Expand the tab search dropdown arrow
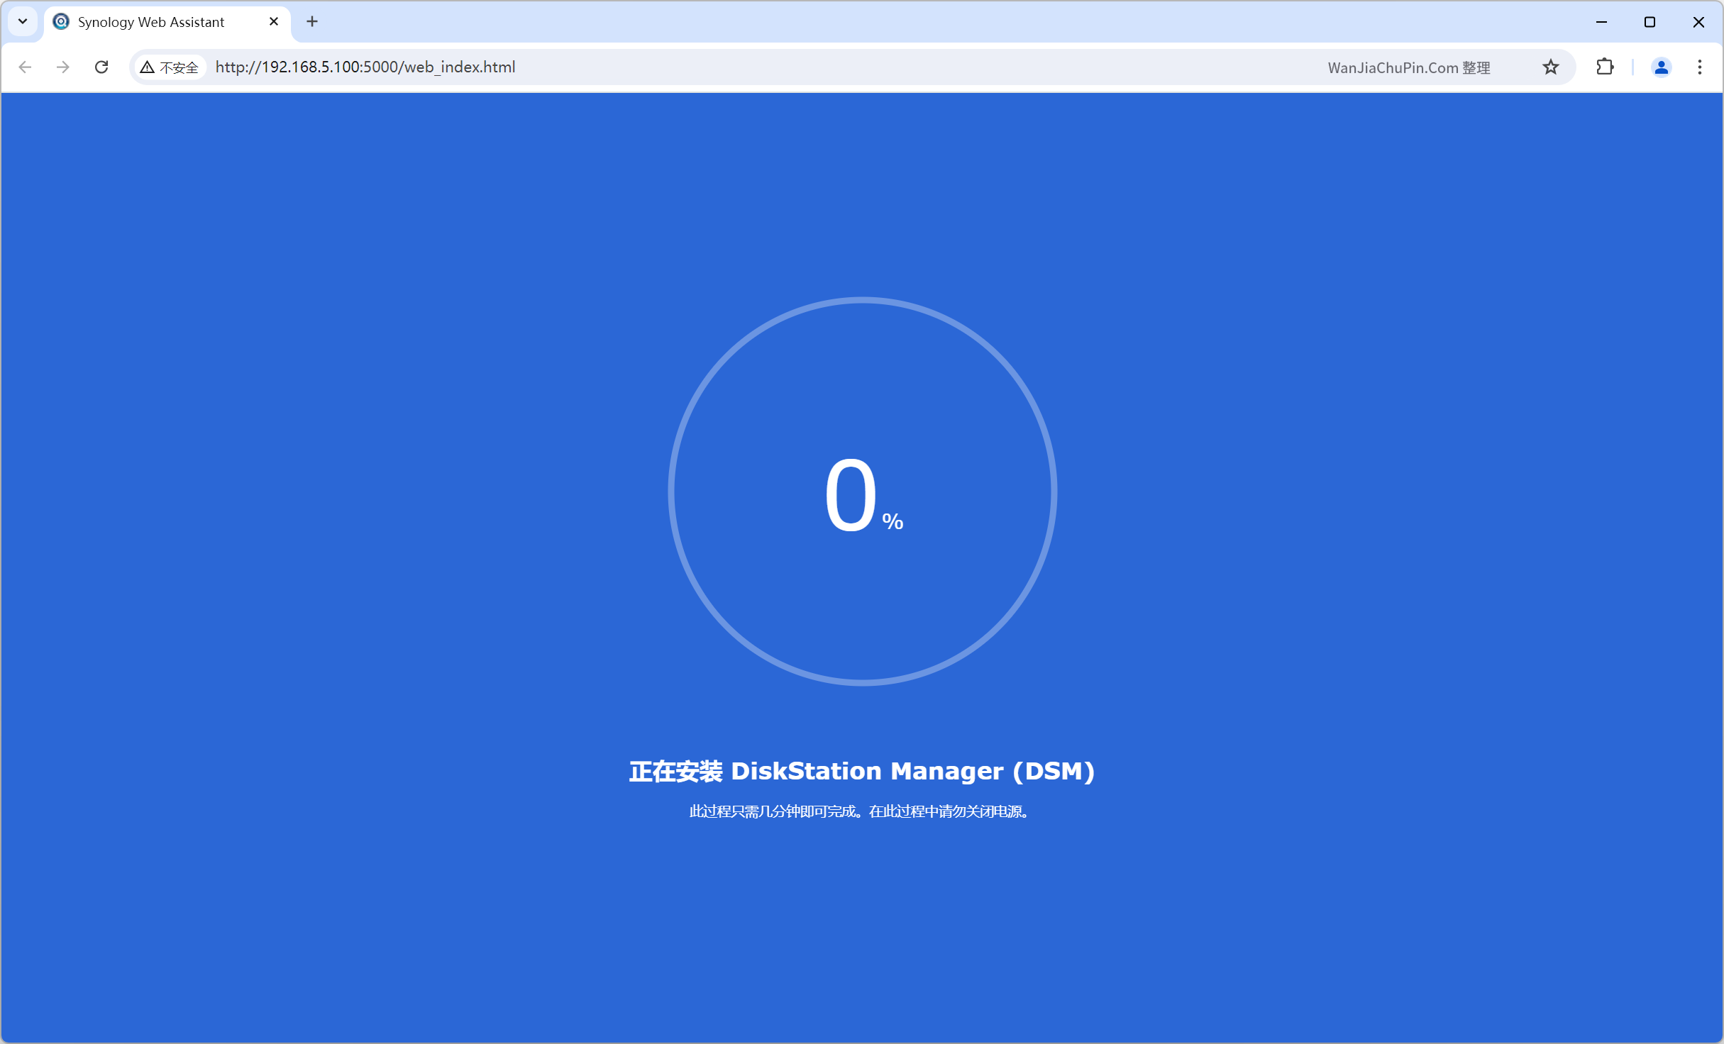 click(x=23, y=21)
